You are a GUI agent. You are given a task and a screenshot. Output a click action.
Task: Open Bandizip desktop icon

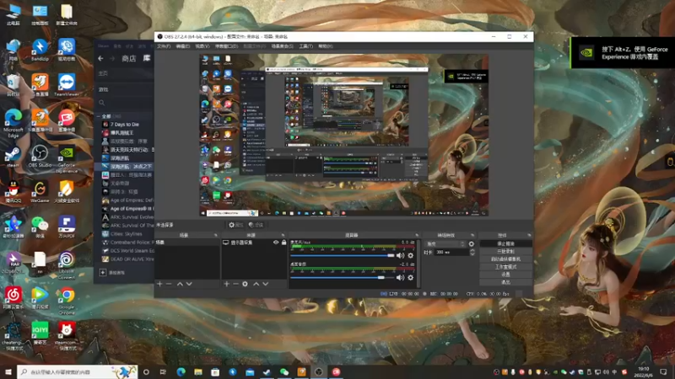pos(40,50)
